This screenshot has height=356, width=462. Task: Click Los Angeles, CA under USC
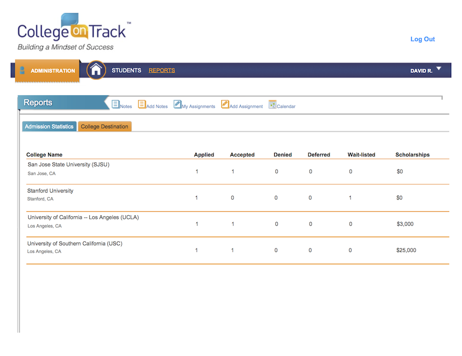(44, 252)
